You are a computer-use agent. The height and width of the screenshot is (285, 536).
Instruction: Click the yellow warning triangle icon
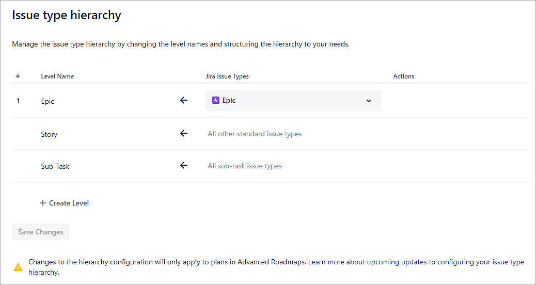[x=18, y=267]
